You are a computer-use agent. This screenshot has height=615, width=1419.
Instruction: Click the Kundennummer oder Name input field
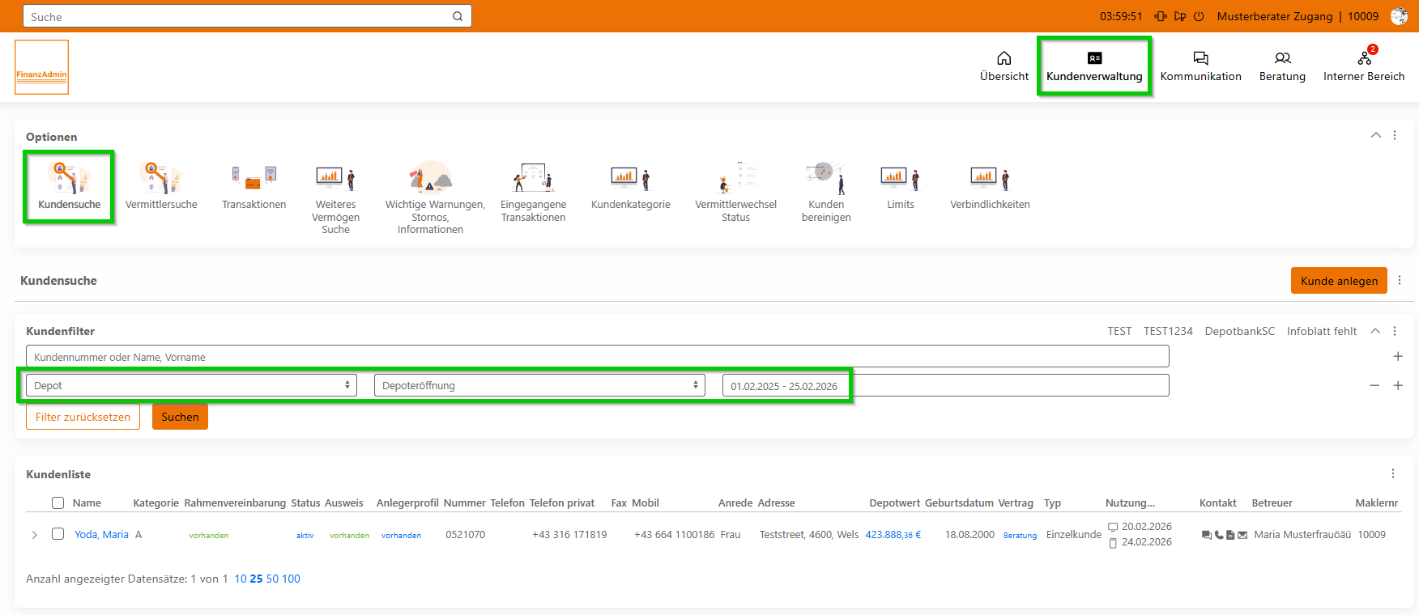click(x=597, y=357)
